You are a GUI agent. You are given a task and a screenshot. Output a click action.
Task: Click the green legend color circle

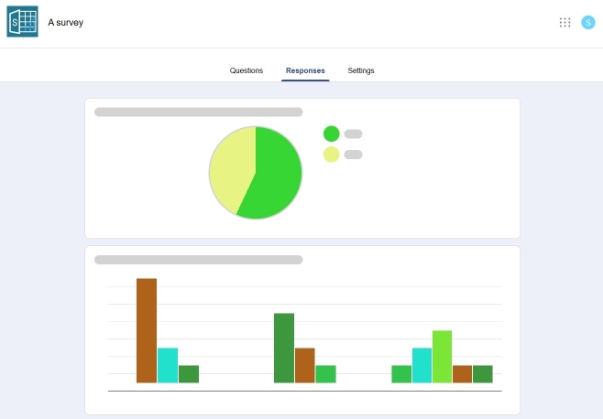coord(332,134)
